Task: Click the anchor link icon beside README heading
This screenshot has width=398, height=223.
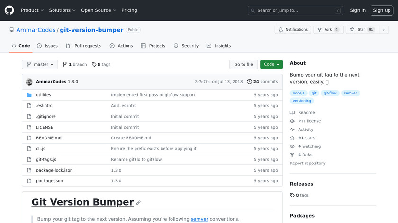Action: [138, 203]
